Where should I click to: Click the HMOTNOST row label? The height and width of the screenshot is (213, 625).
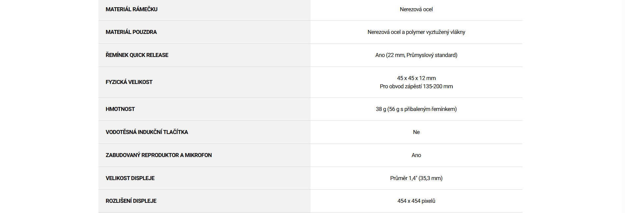120,109
